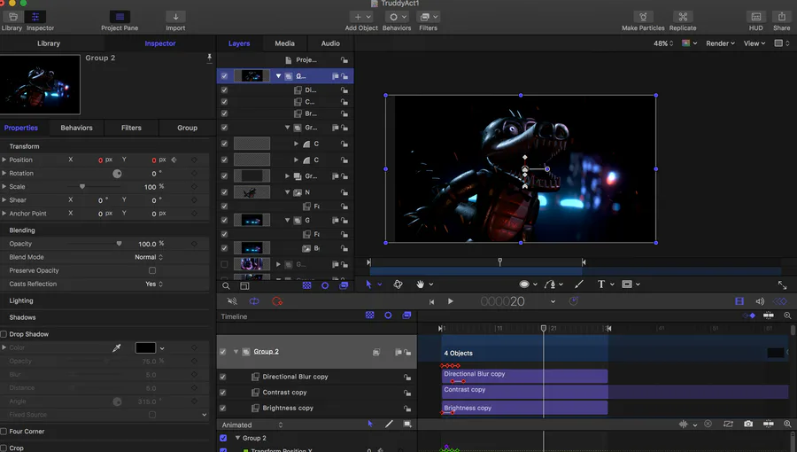Click the Make Particles icon
Image resolution: width=797 pixels, height=452 pixels.
pyautogui.click(x=642, y=17)
